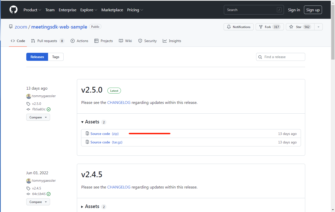
Task: Open the Marketplace menu item
Action: click(112, 10)
